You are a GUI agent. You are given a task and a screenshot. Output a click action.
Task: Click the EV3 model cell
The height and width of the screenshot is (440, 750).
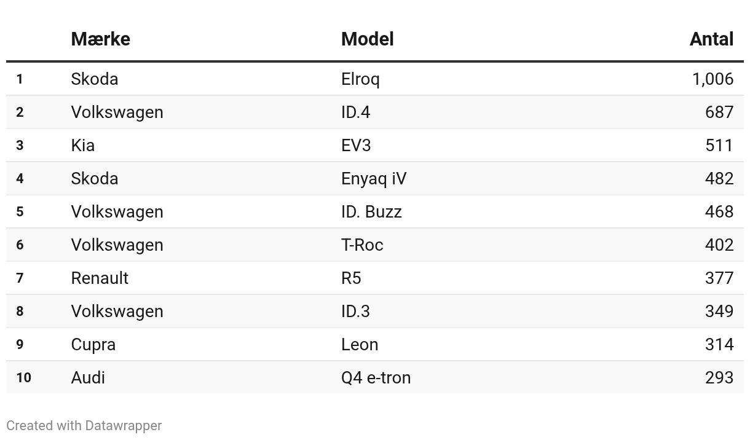click(356, 145)
